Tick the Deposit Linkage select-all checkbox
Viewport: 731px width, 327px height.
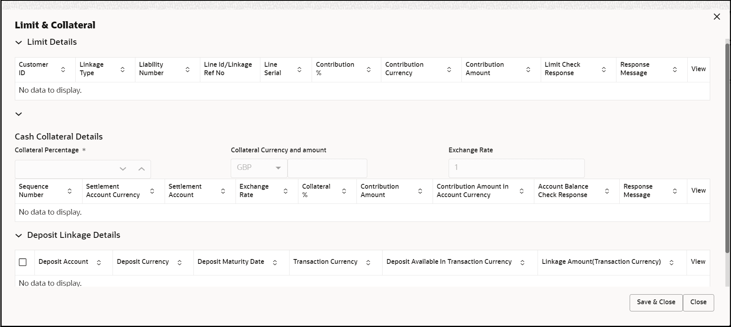click(x=23, y=262)
